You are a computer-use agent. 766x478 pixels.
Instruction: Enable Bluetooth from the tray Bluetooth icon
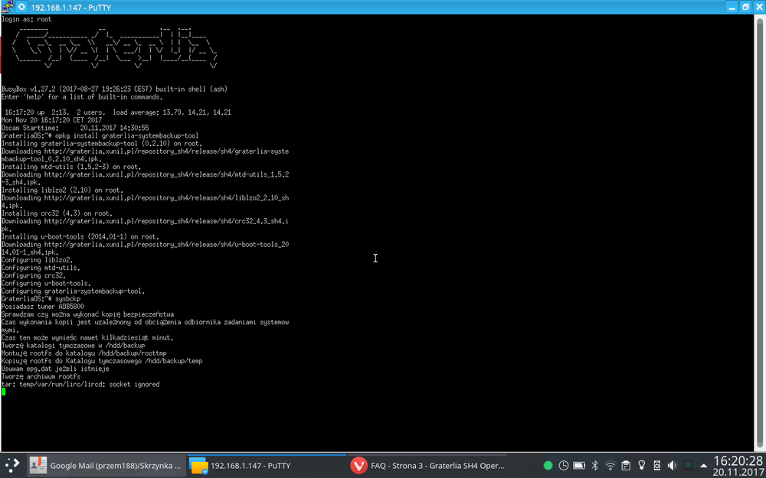pos(594,465)
